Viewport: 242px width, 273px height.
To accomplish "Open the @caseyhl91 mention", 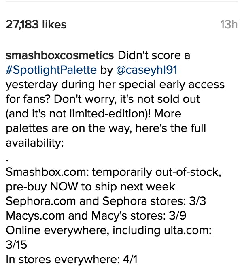I will point(146,70).
